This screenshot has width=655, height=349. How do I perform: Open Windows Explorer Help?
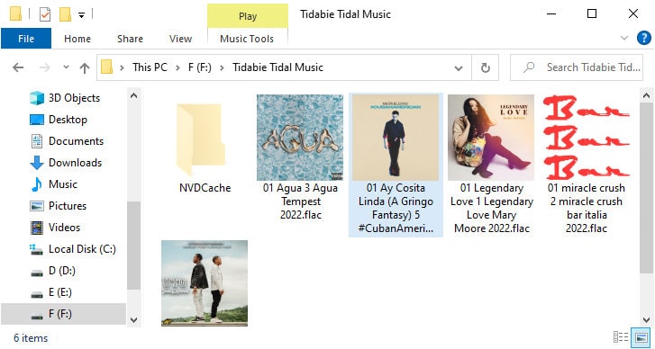[x=643, y=39]
